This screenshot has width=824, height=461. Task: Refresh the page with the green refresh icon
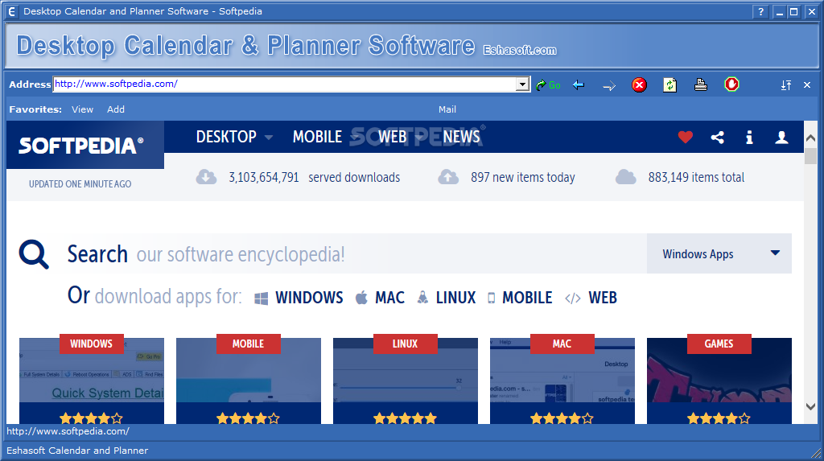[x=670, y=84]
